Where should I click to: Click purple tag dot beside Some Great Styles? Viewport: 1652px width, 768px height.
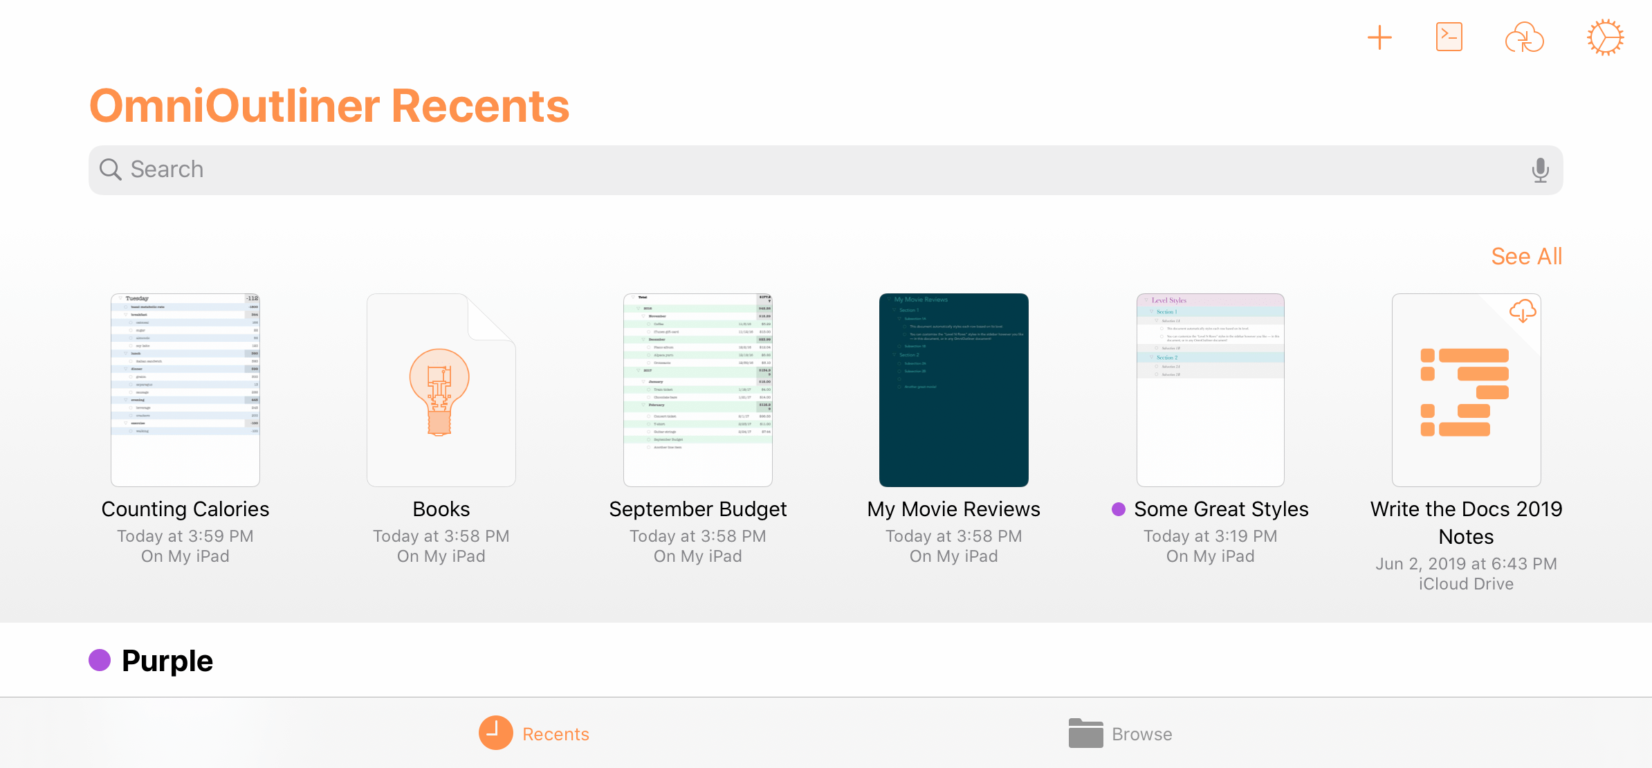coord(1118,509)
